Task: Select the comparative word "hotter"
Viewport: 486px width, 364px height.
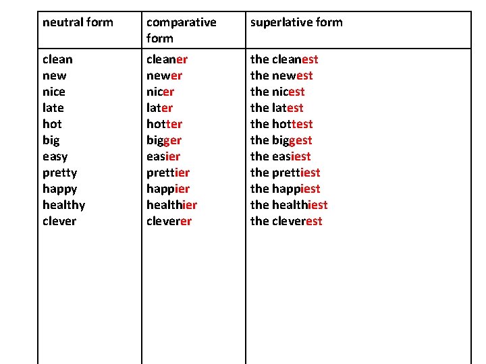Action: click(x=164, y=124)
